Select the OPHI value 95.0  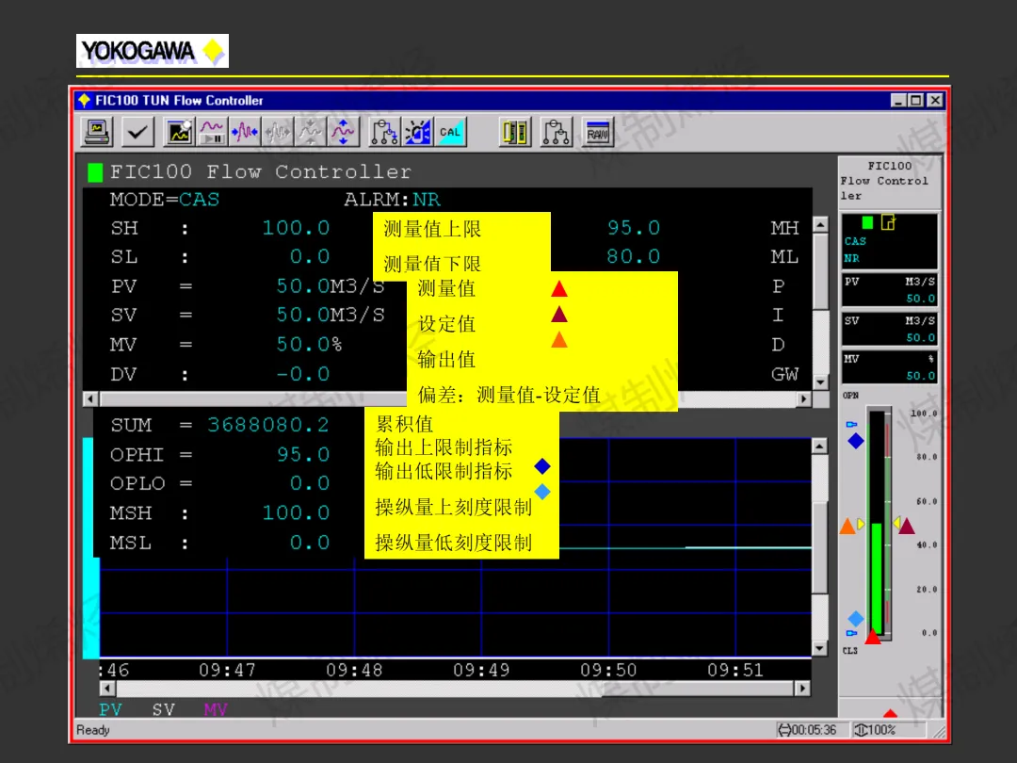pyautogui.click(x=303, y=454)
